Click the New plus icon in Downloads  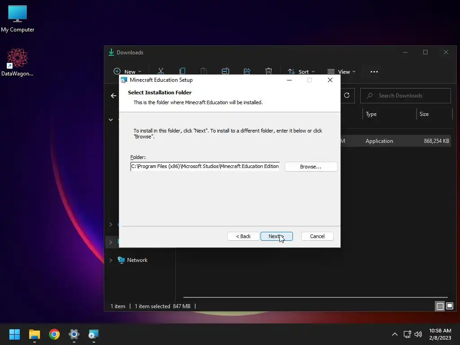[x=117, y=71]
